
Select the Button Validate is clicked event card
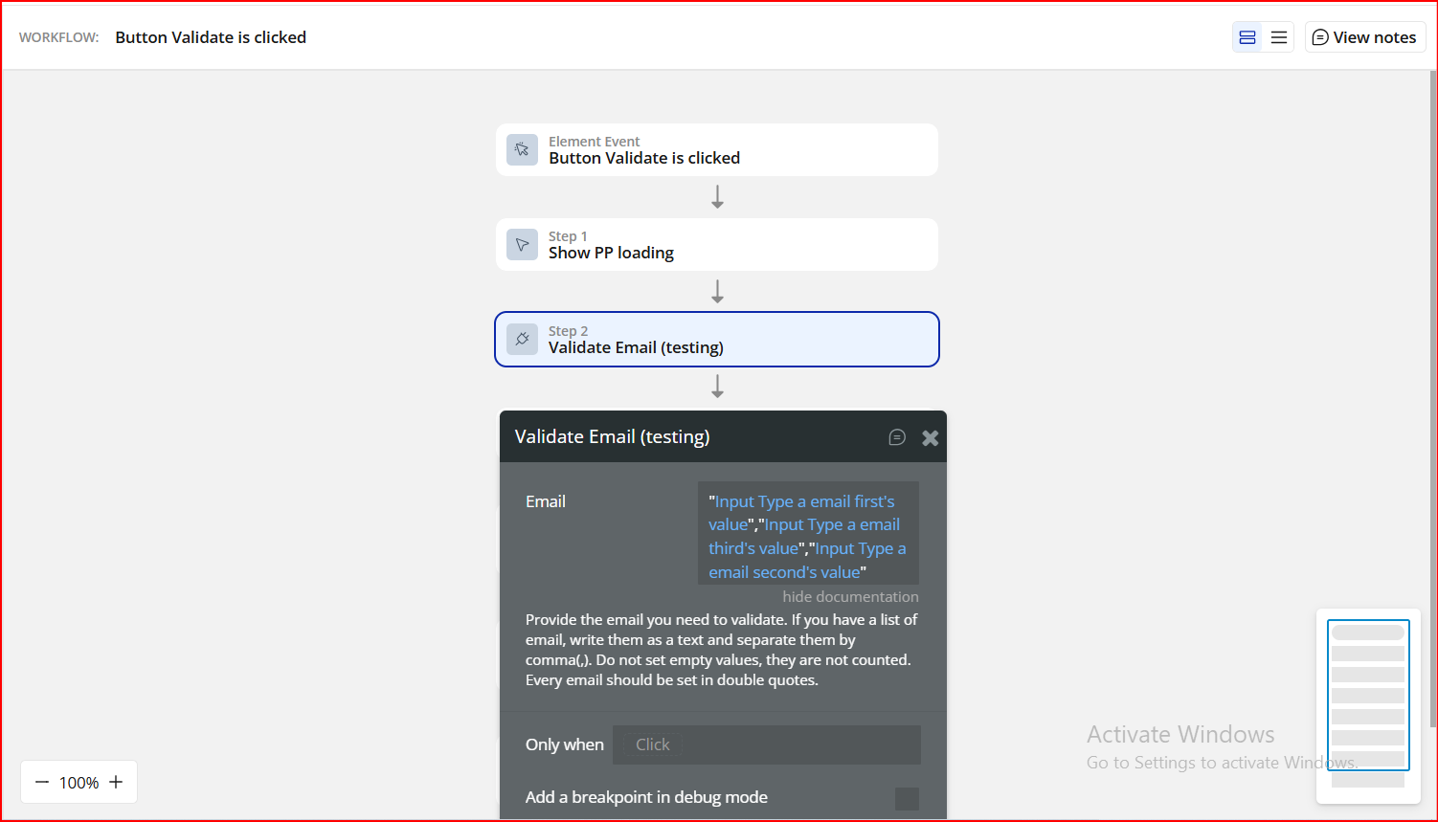(x=716, y=149)
